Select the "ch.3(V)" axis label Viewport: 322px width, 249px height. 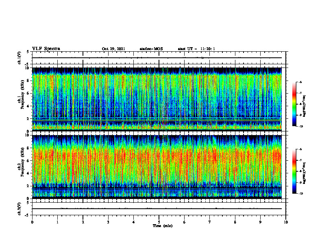20,209
